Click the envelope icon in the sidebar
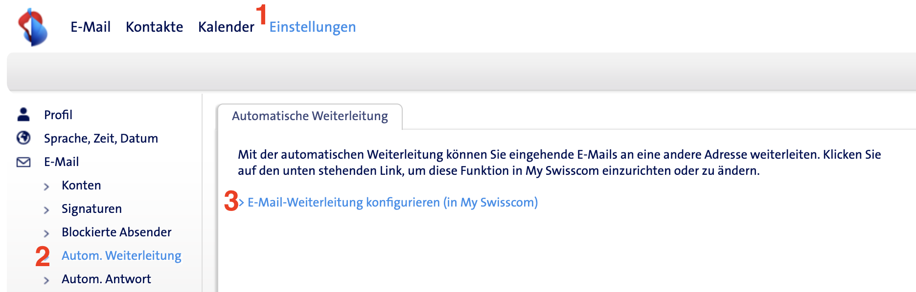 click(x=23, y=162)
